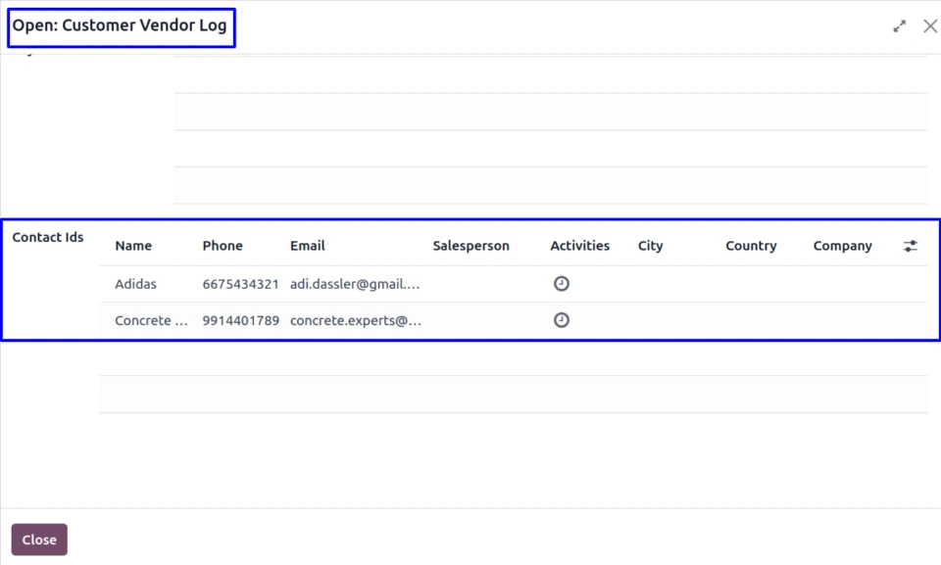
Task: Close the dialog using the X icon
Action: (930, 26)
